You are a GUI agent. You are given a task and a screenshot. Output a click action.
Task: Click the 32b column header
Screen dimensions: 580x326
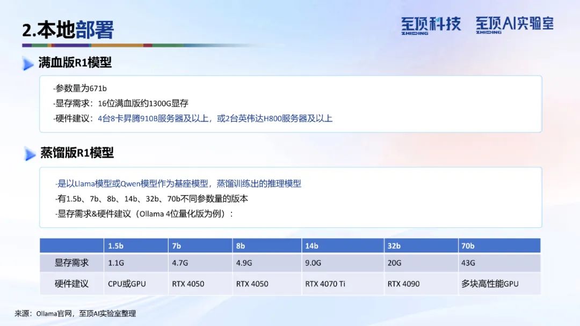pos(422,246)
